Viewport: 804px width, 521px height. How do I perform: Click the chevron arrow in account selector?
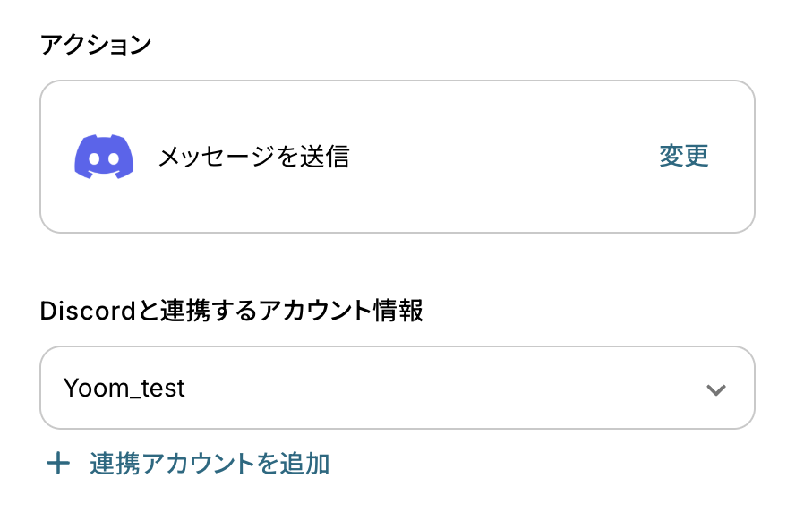(x=714, y=389)
